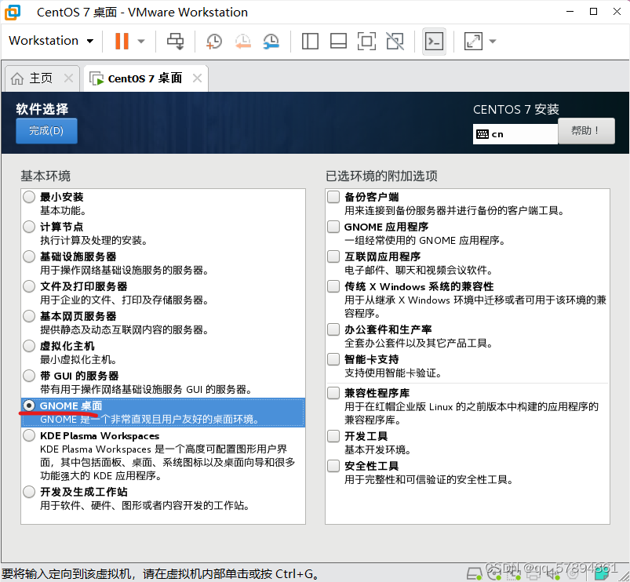Click the description 全套办公套件以及其它产品工具。

(419, 343)
